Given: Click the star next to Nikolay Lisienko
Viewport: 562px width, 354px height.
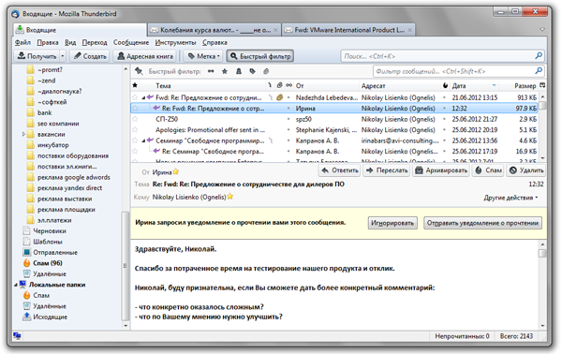Looking at the screenshot, I should 229,197.
